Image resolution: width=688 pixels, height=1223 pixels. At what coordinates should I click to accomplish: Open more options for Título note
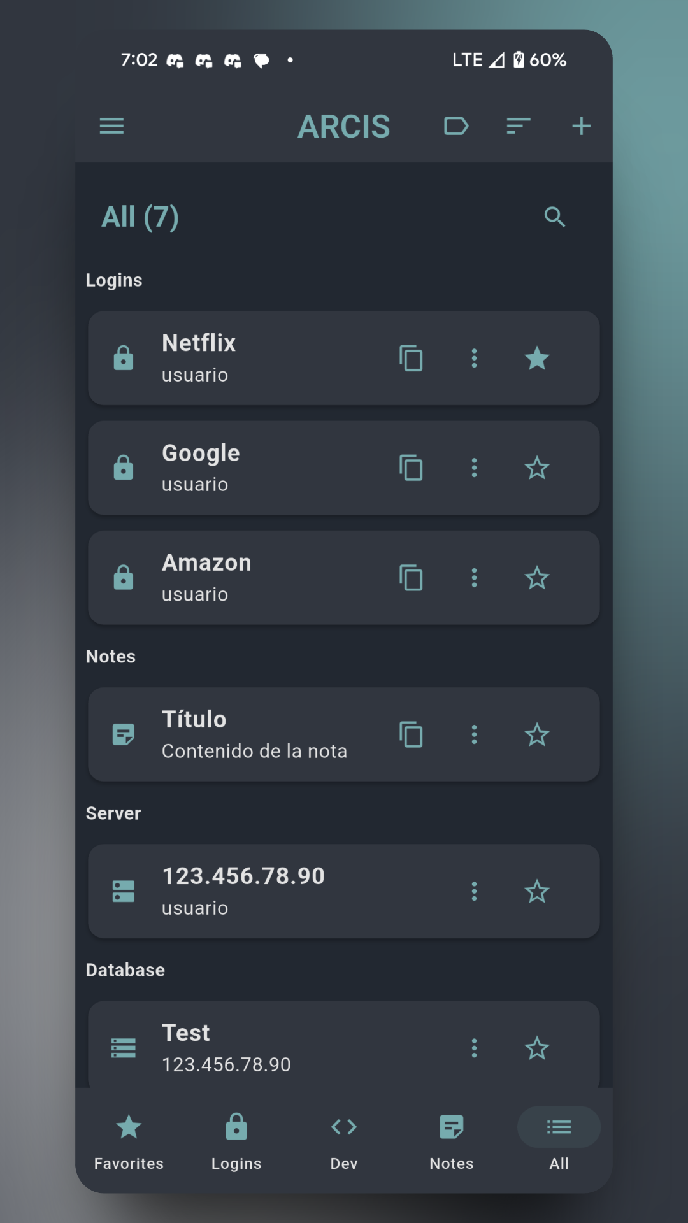tap(474, 734)
